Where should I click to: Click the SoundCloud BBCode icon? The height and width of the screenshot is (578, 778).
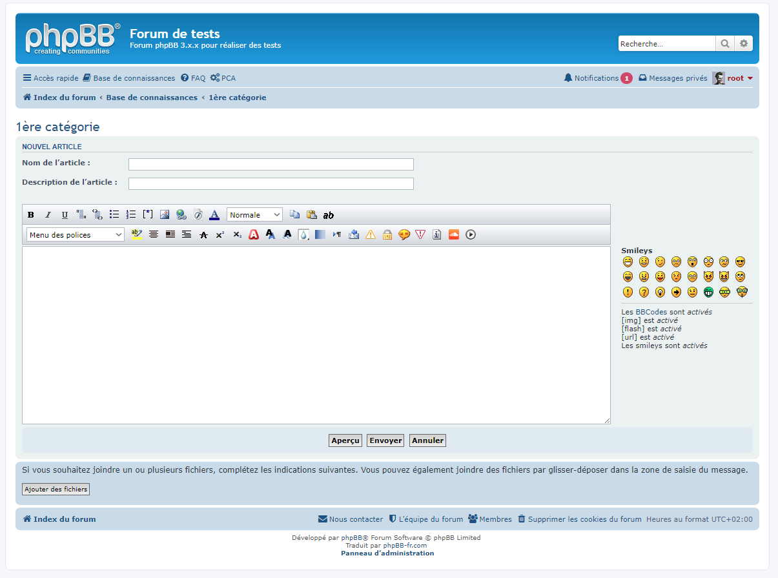(454, 235)
